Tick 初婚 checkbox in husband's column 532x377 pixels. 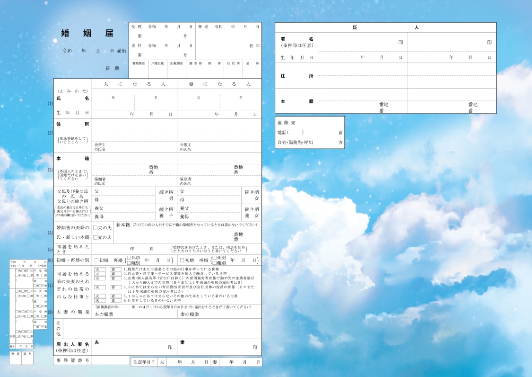(x=96, y=260)
